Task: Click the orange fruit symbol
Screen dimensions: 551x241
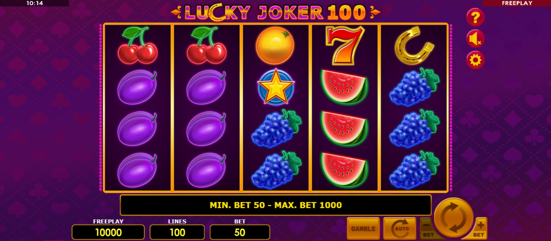Action: pyautogui.click(x=275, y=45)
